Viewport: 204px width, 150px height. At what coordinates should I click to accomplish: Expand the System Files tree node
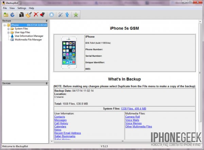[8, 29]
